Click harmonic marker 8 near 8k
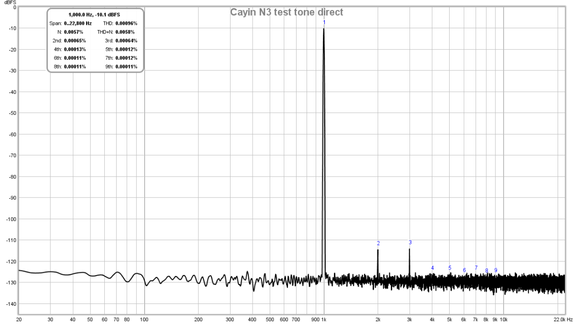 [486, 271]
